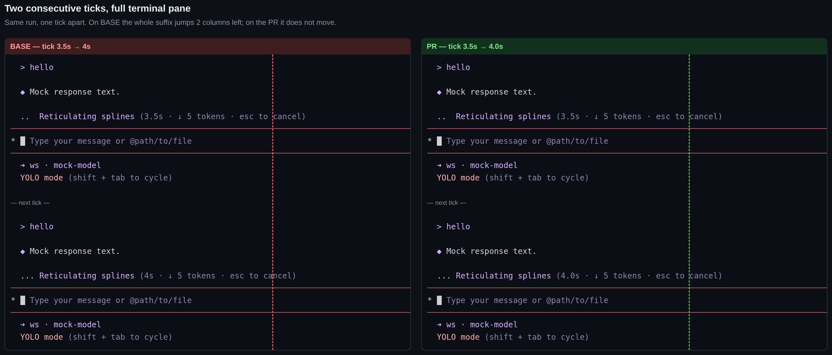Click '— next tick —' label in BASE pane
Screen dimensions: 832x355
[30, 203]
